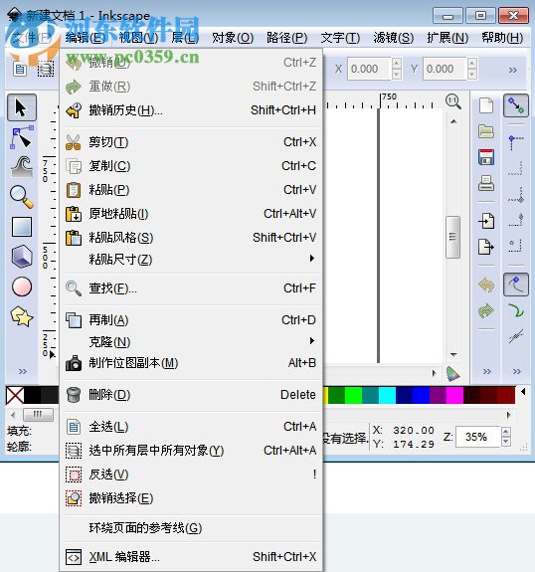Click the Y coordinate input field
Viewport: 535px width, 572px height.
445,69
